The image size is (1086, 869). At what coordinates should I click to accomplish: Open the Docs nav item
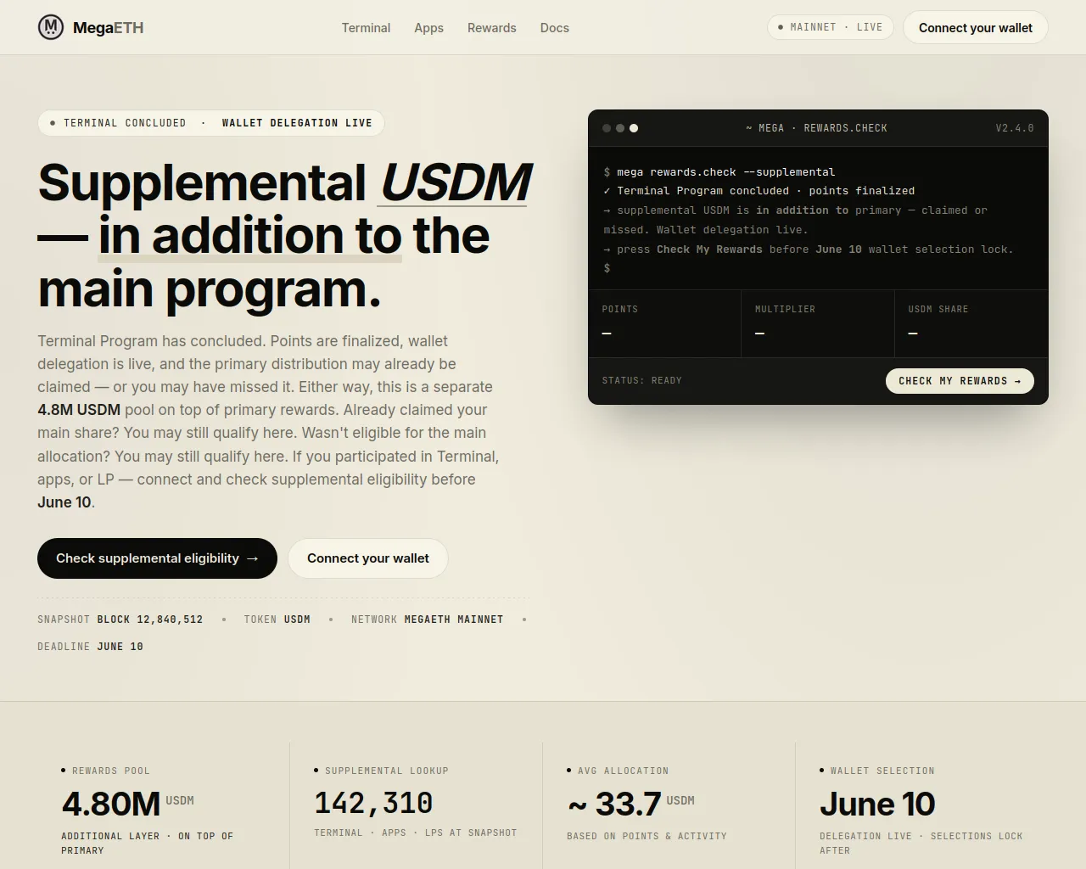point(554,28)
